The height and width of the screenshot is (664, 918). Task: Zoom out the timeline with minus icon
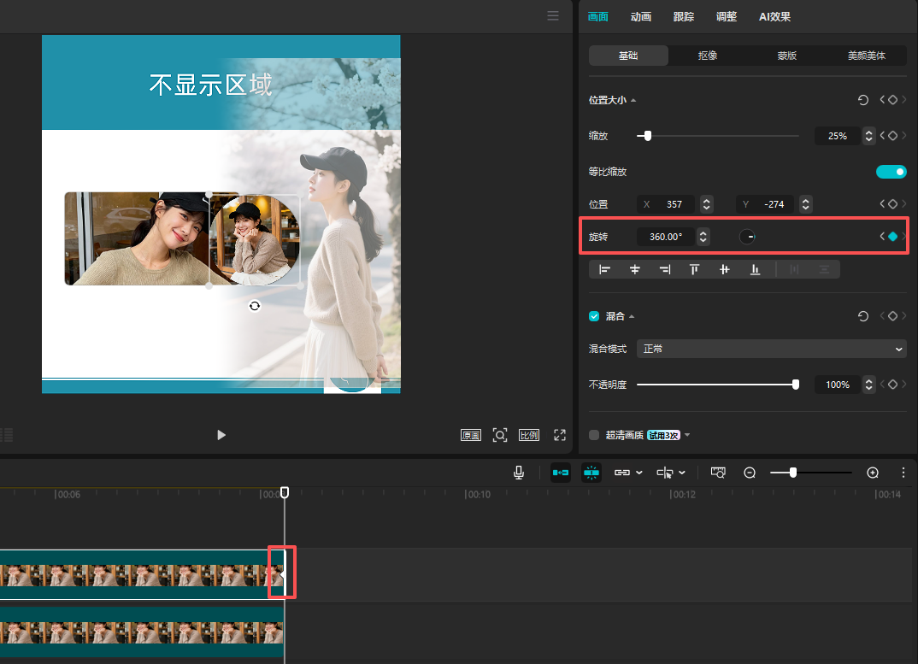tap(750, 473)
